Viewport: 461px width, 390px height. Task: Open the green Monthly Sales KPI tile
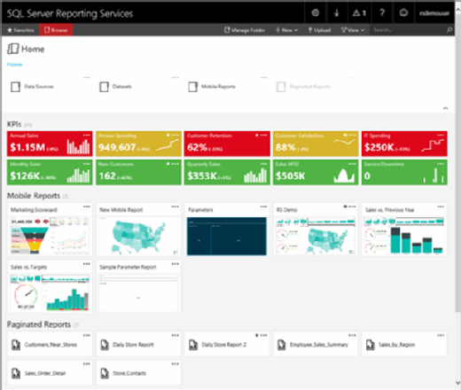50,172
